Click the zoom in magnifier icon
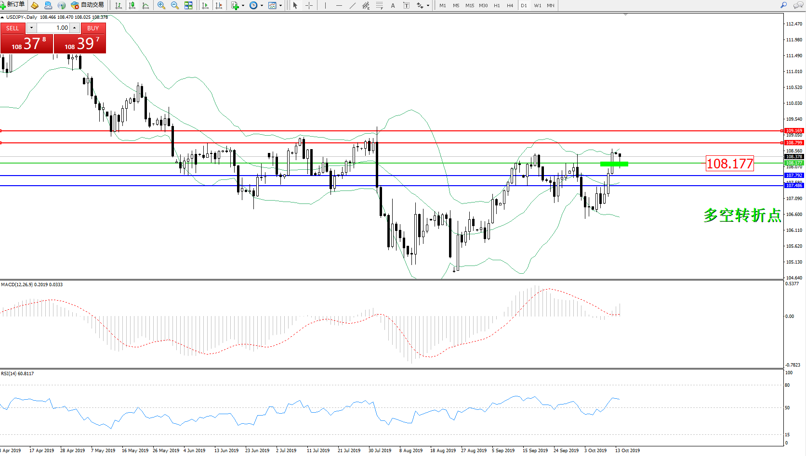The height and width of the screenshot is (456, 806). 161,5
